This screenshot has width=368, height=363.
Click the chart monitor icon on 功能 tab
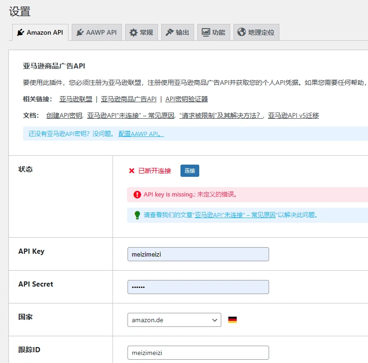[206, 32]
